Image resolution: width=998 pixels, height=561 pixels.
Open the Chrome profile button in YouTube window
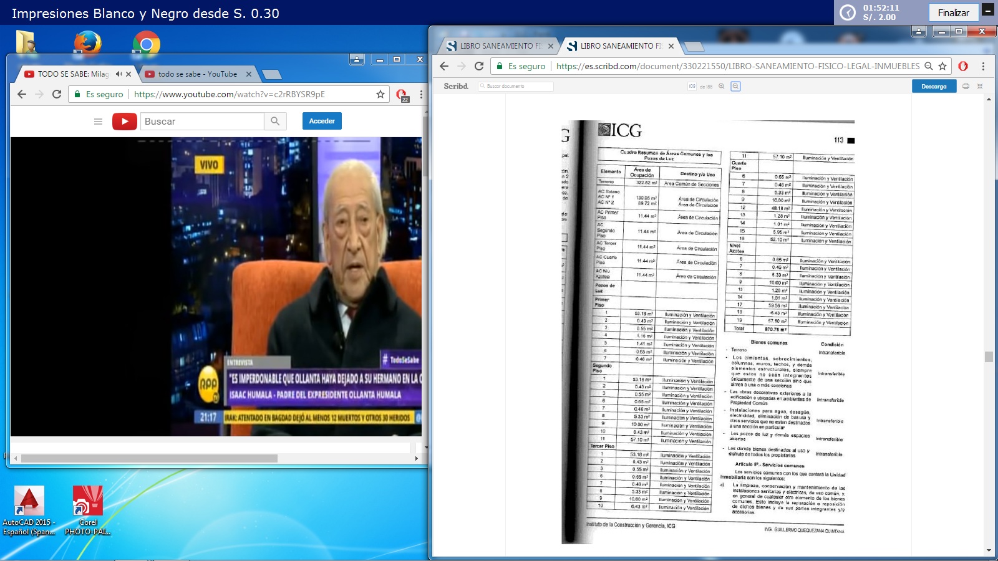(357, 59)
